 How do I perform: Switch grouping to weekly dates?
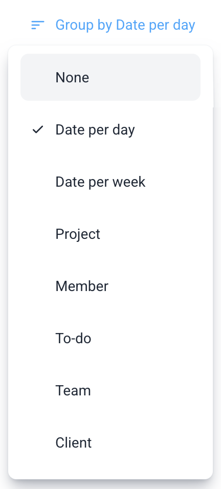pyautogui.click(x=110, y=182)
